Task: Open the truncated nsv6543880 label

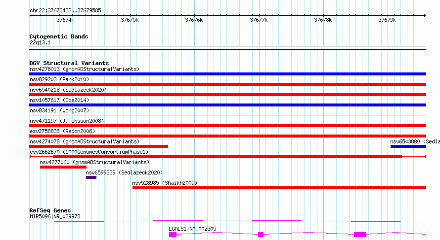Action: point(415,141)
